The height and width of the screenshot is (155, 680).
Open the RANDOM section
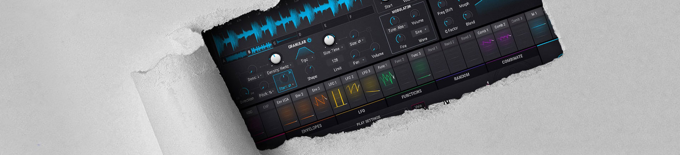point(461,76)
